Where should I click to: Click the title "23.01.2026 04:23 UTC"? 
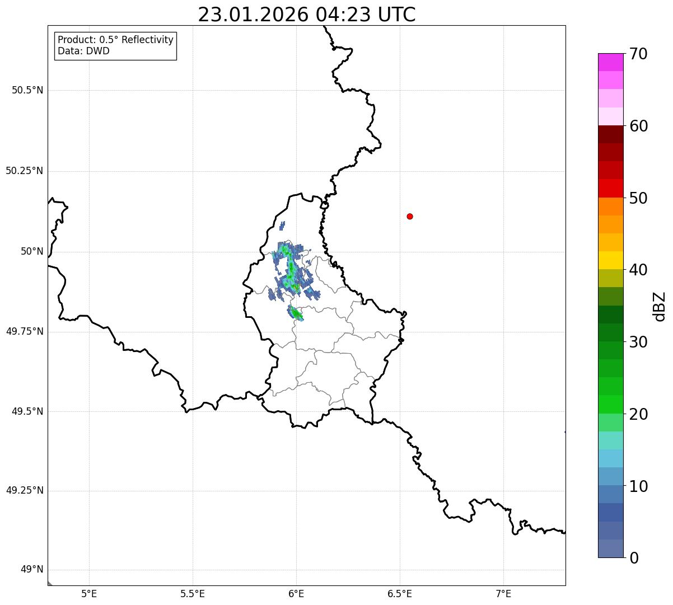coord(307,15)
